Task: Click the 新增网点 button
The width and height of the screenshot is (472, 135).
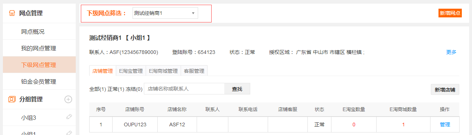Action: 450,13
